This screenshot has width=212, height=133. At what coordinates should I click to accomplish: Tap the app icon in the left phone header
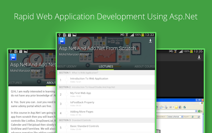point(13,57)
